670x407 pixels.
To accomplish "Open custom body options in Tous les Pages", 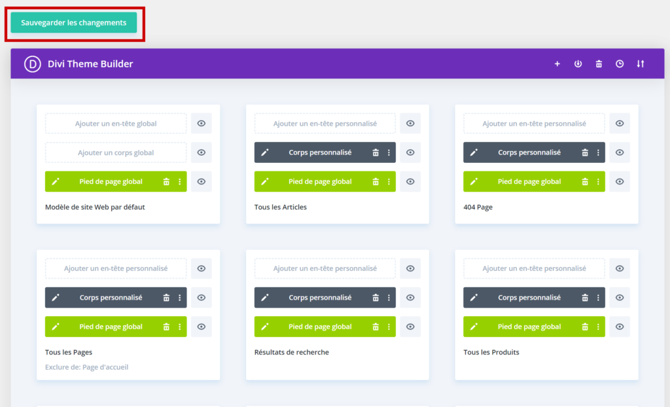I will pos(179,298).
